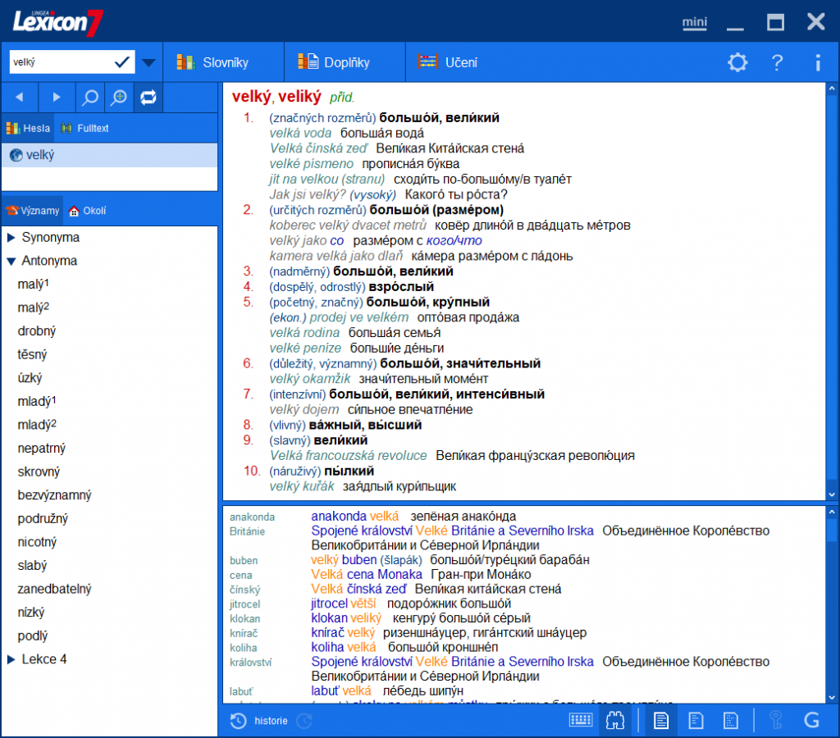
Task: Click the binoculars search icon in status bar
Action: (614, 719)
